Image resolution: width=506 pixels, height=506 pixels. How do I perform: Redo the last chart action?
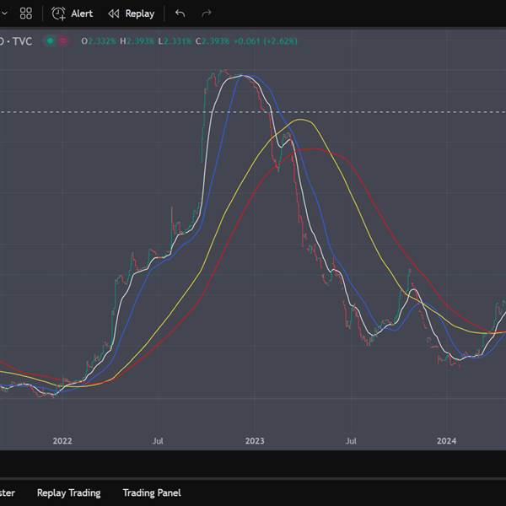[207, 13]
